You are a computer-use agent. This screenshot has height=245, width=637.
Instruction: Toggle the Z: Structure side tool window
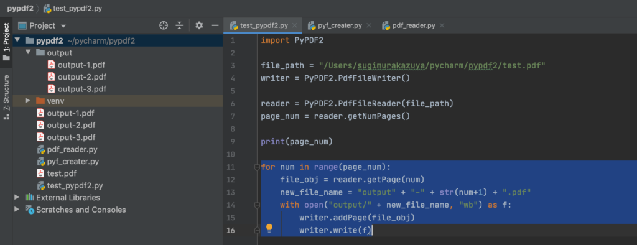pyautogui.click(x=6, y=97)
